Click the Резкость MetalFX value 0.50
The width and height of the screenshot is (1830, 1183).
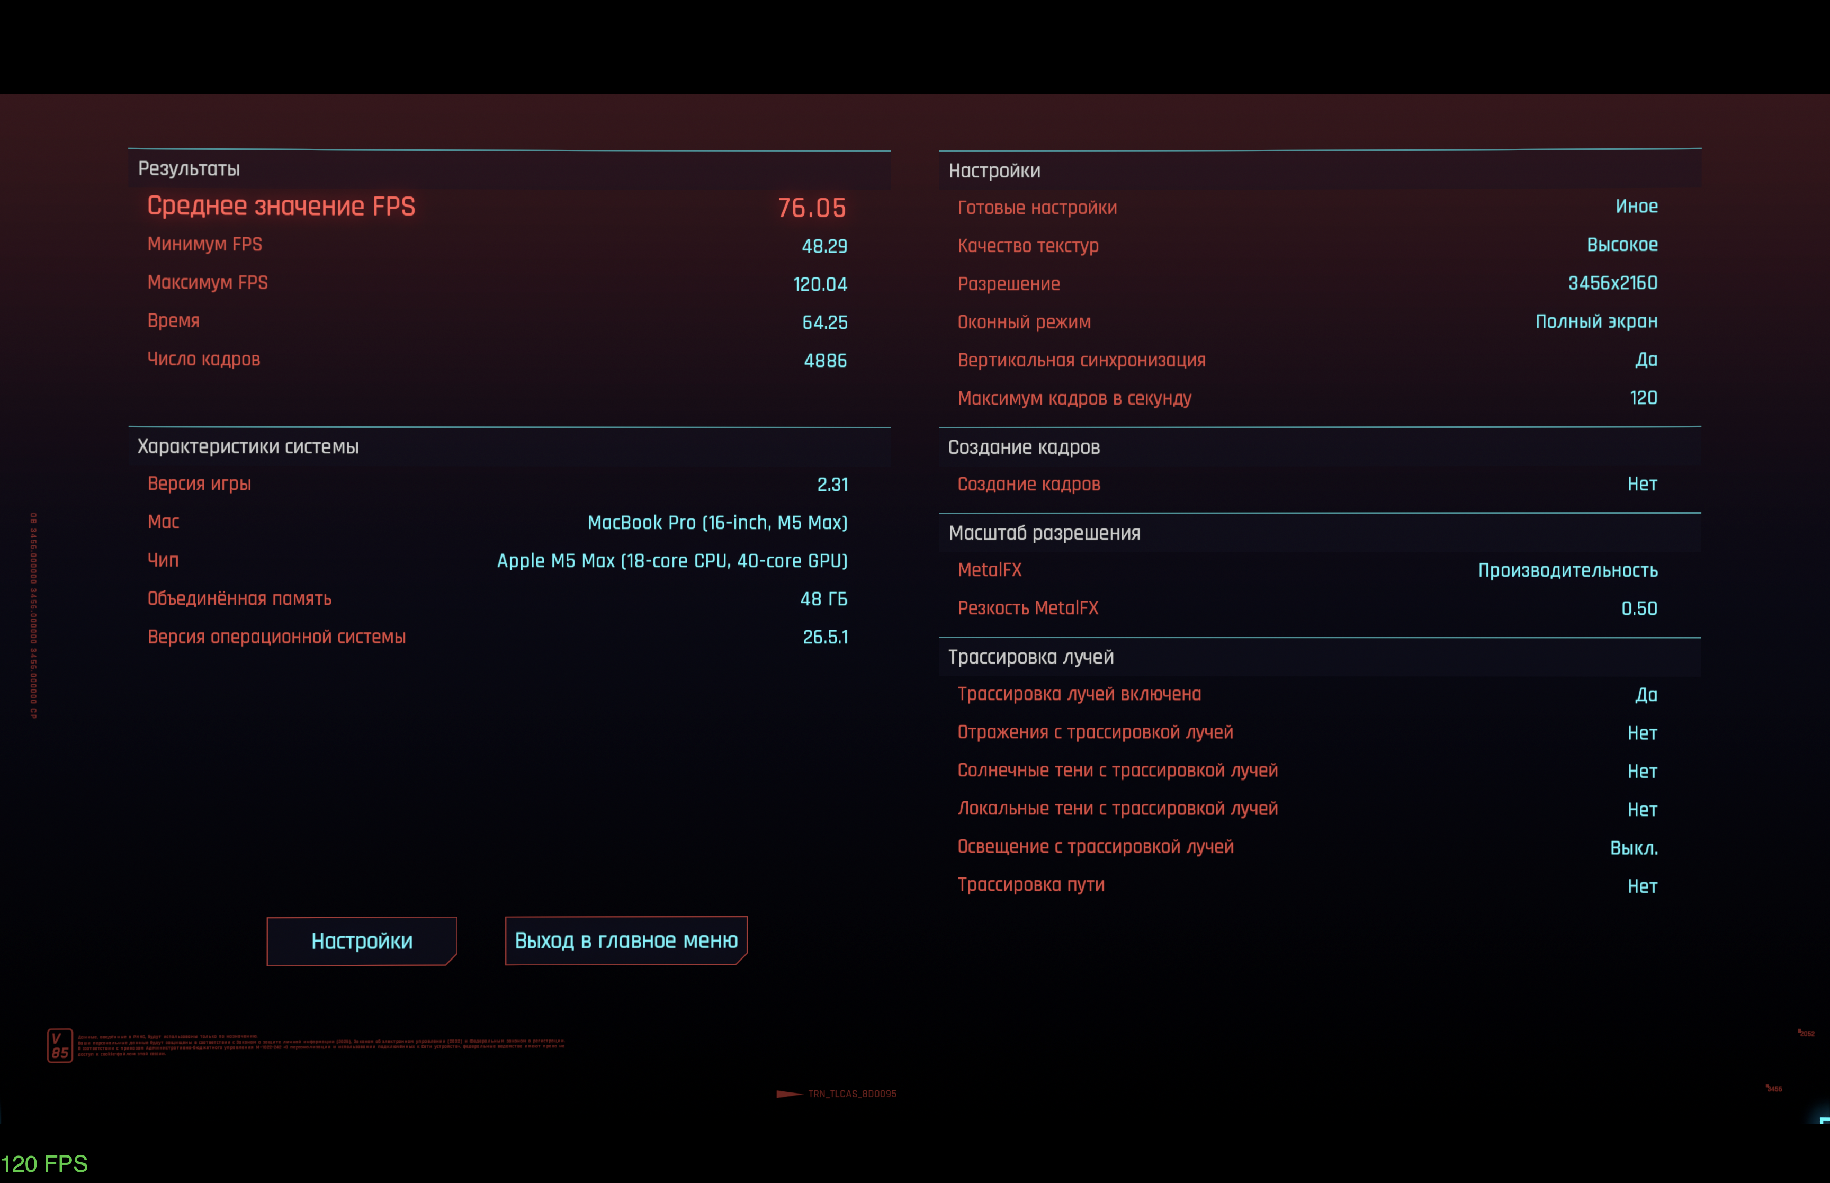coord(1639,608)
